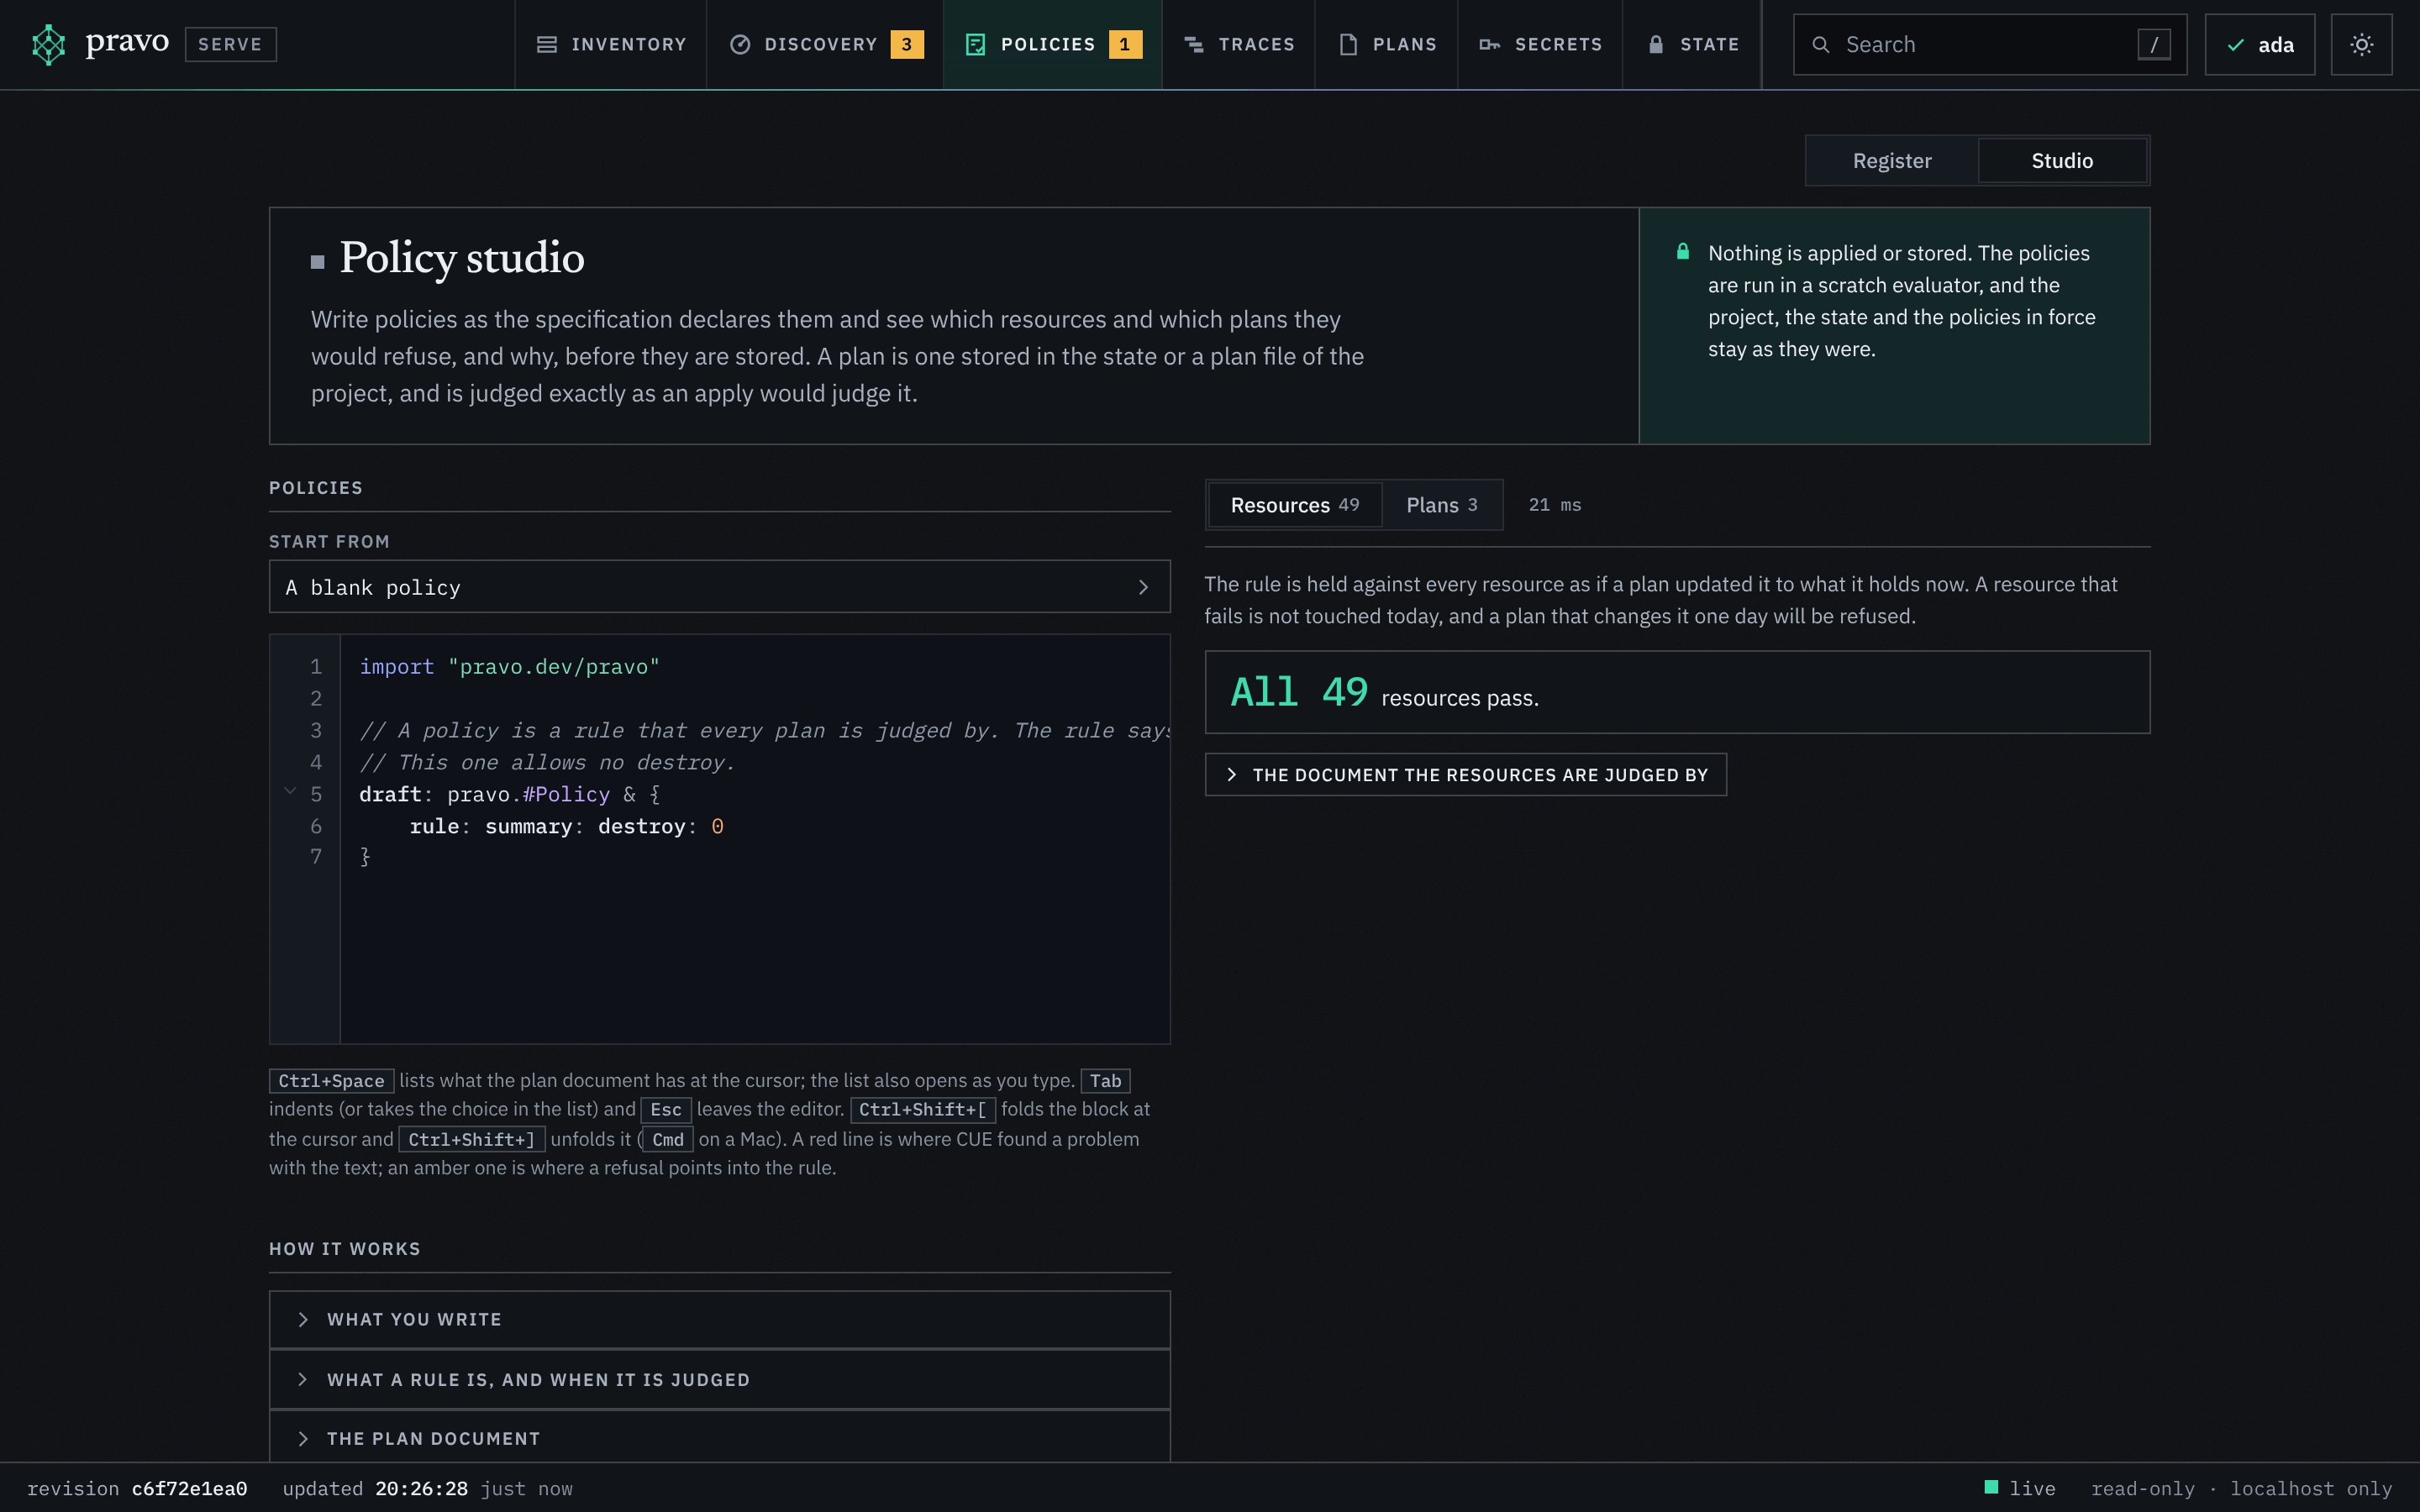2420x1512 pixels.
Task: Open the Inventory nav item
Action: coord(611,44)
